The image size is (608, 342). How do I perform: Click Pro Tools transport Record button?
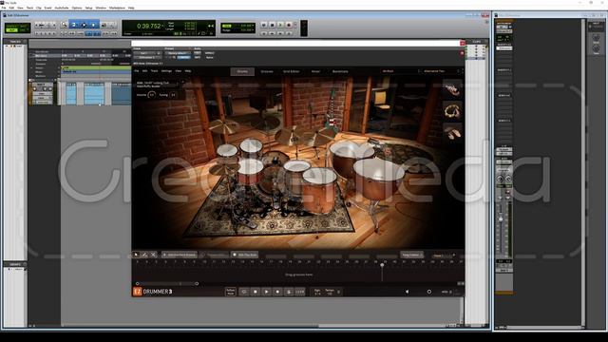point(289,25)
